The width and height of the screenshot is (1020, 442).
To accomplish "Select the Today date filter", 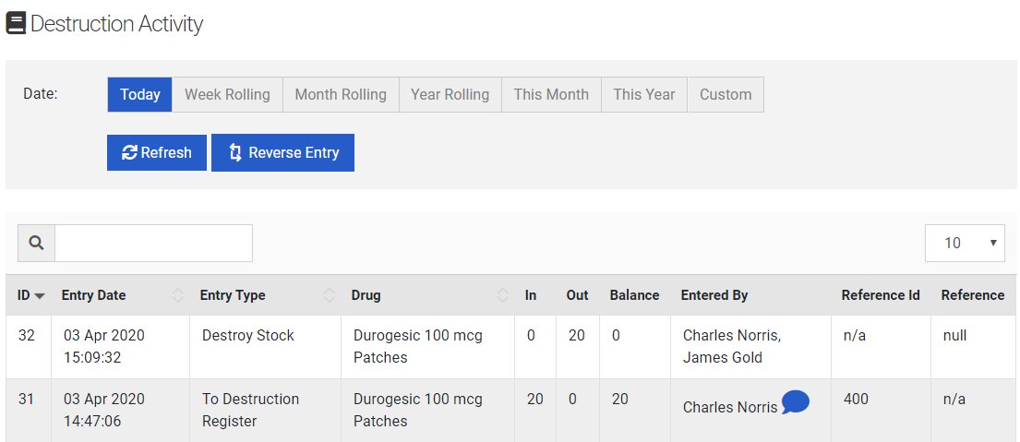I will pyautogui.click(x=140, y=94).
